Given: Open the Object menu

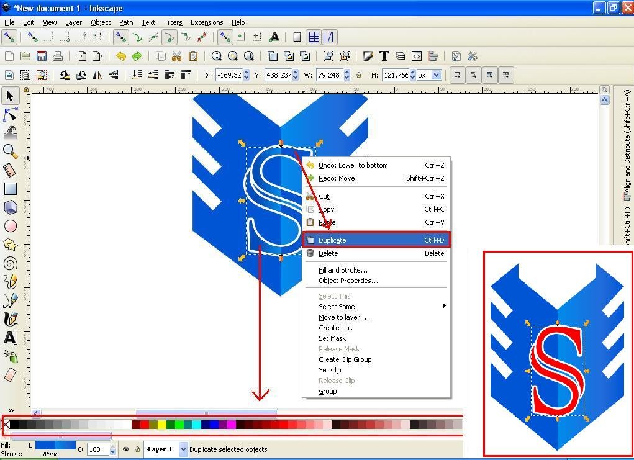Looking at the screenshot, I should [x=101, y=22].
